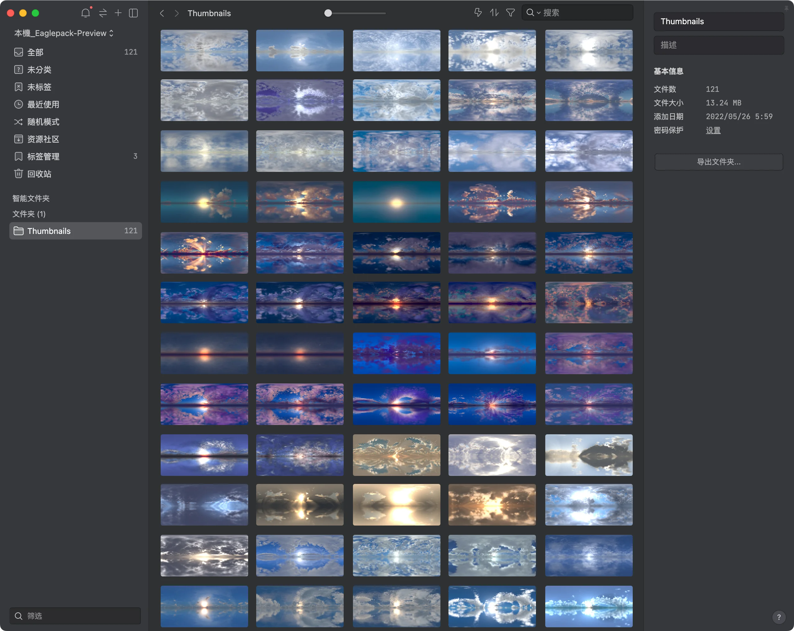Viewport: 794px width, 631px height.
Task: Open the notifications bell icon
Action: click(x=85, y=13)
